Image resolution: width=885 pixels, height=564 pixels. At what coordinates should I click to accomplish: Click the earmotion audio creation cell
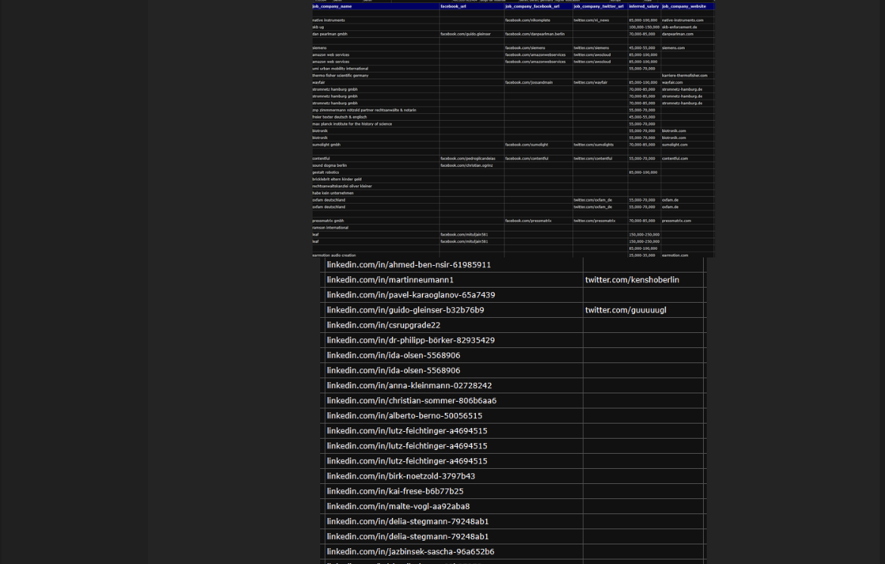pos(334,255)
